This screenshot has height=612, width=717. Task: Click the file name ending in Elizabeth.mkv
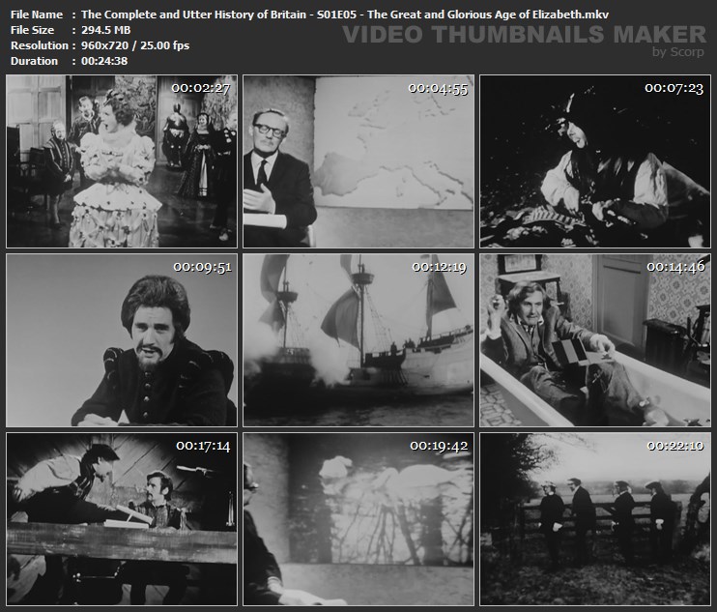pyautogui.click(x=345, y=15)
